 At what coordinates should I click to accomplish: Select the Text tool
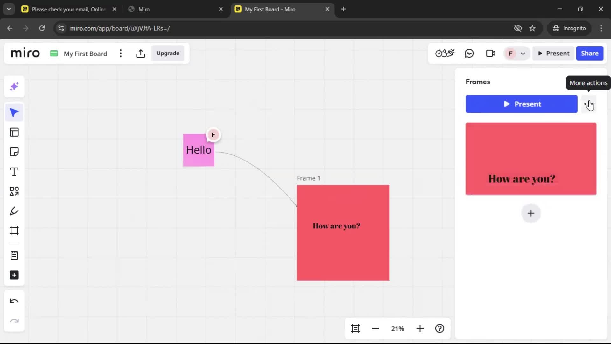click(x=14, y=172)
